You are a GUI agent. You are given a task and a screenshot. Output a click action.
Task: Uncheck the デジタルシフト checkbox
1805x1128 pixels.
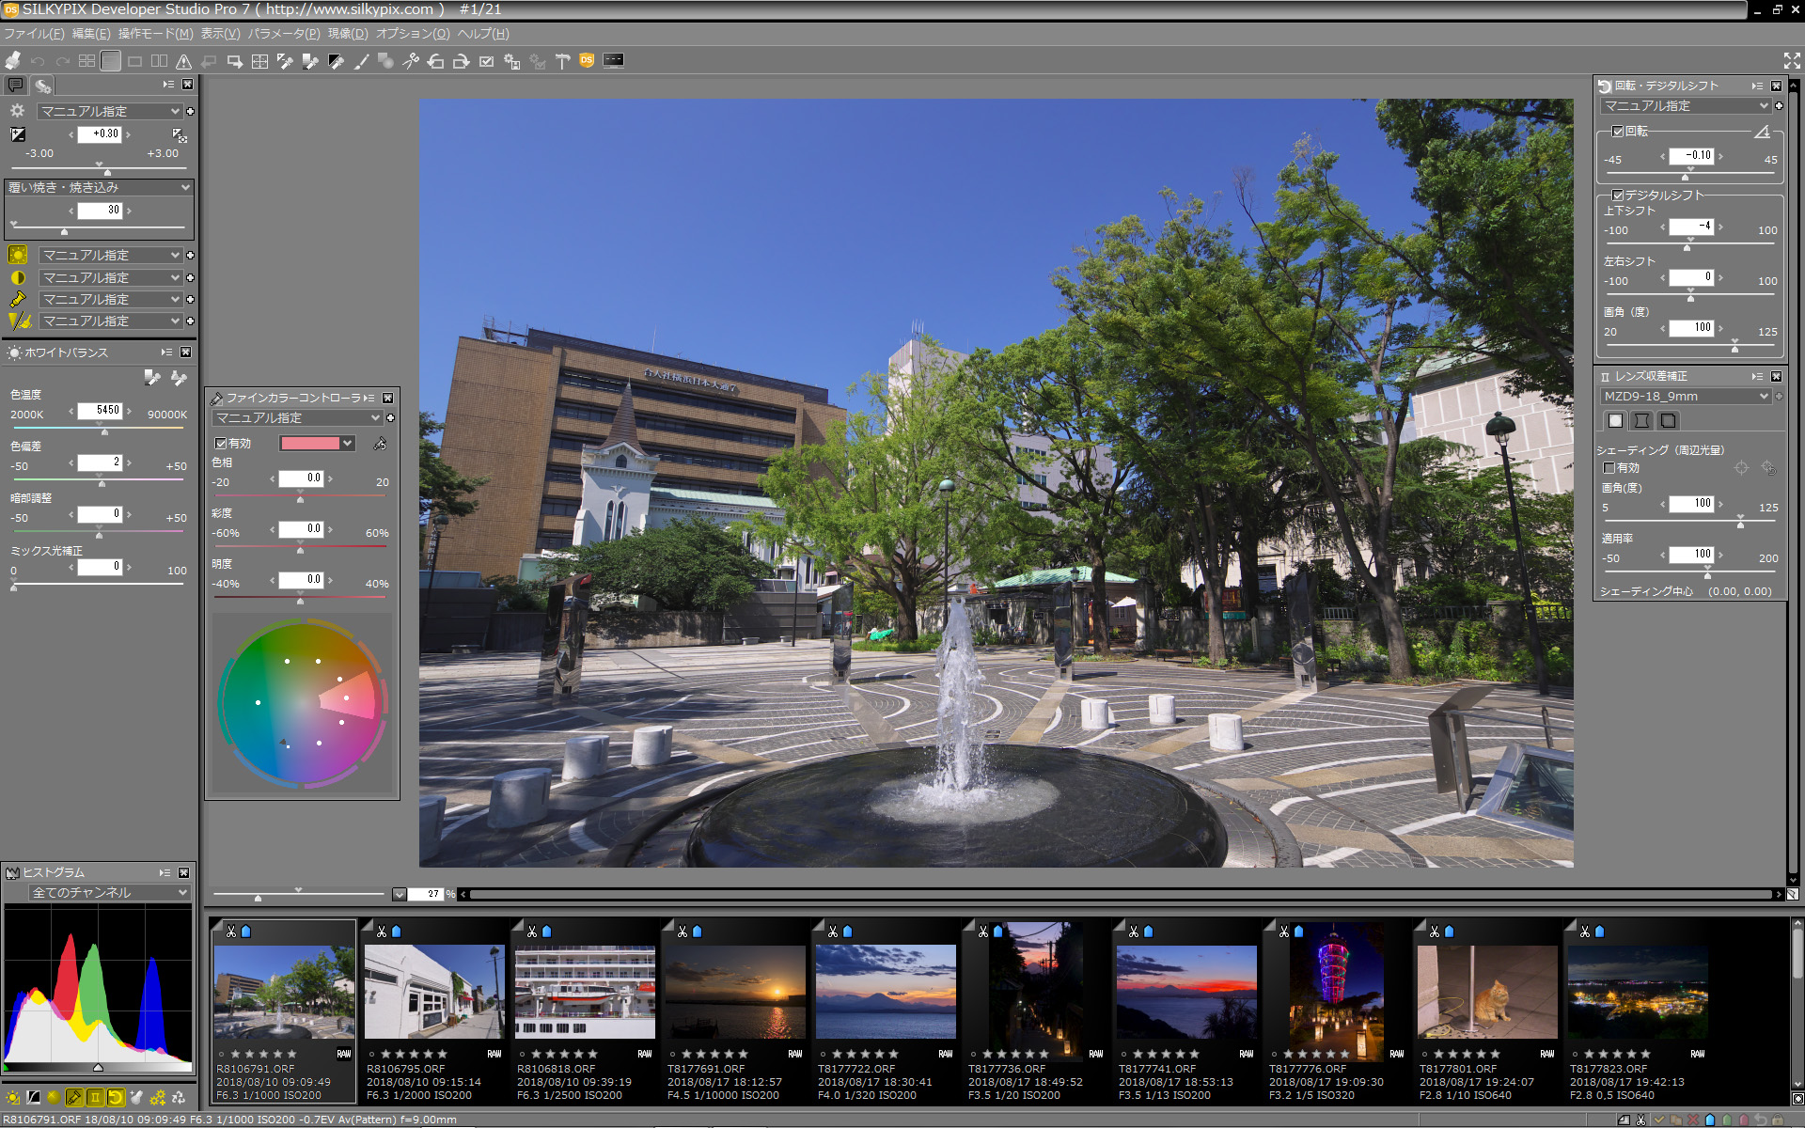[x=1618, y=196]
